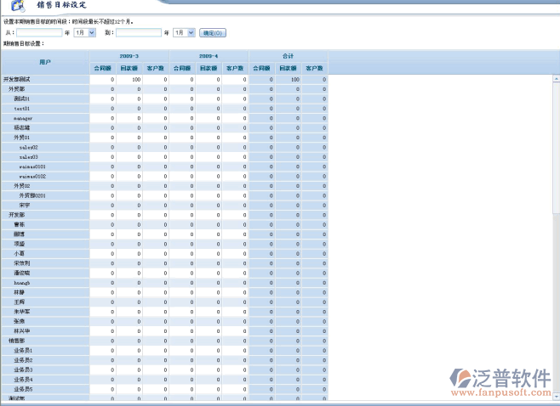The width and height of the screenshot is (560, 406).
Task: Click the table scrollbar up arrow
Action: tap(557, 78)
